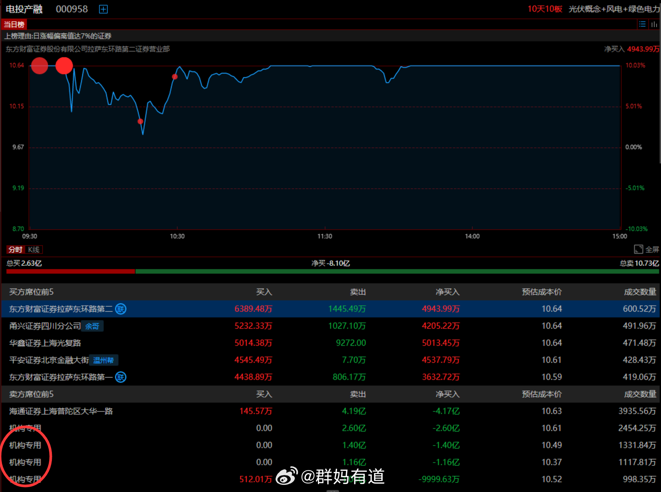661x492 pixels.
Task: Select 东方财富证券拉萨东环路第一 row
Action: [x=330, y=377]
